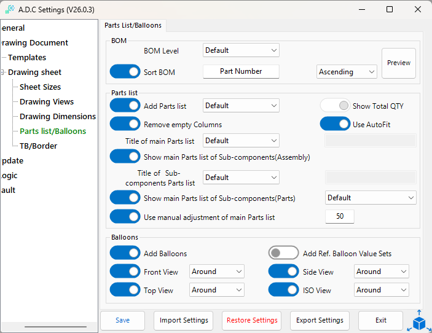Toggle the Sort BOM switch
This screenshot has width=432, height=333.
[x=125, y=72]
